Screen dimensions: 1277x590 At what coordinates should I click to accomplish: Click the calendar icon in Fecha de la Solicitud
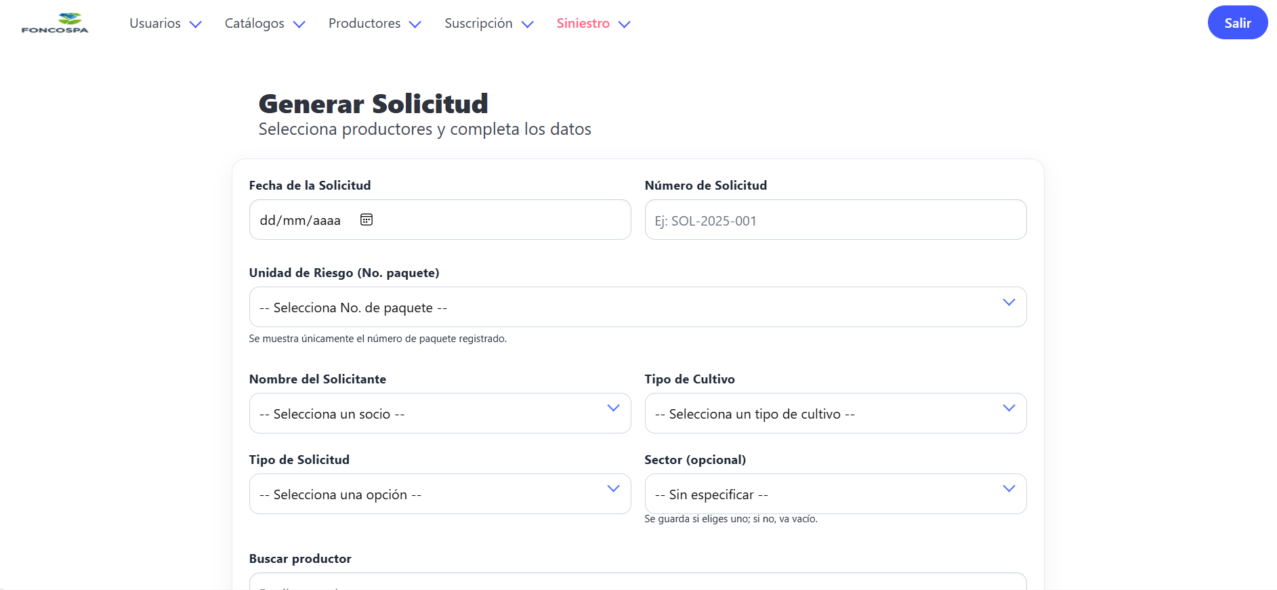tap(366, 219)
